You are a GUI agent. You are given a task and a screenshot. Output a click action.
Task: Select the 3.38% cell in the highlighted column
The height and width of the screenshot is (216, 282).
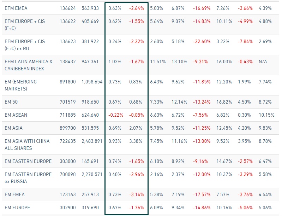(136, 141)
